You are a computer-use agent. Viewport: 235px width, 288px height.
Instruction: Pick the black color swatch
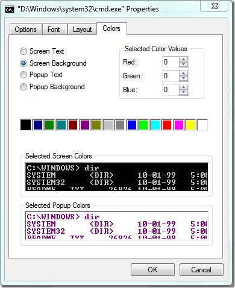(x=26, y=125)
